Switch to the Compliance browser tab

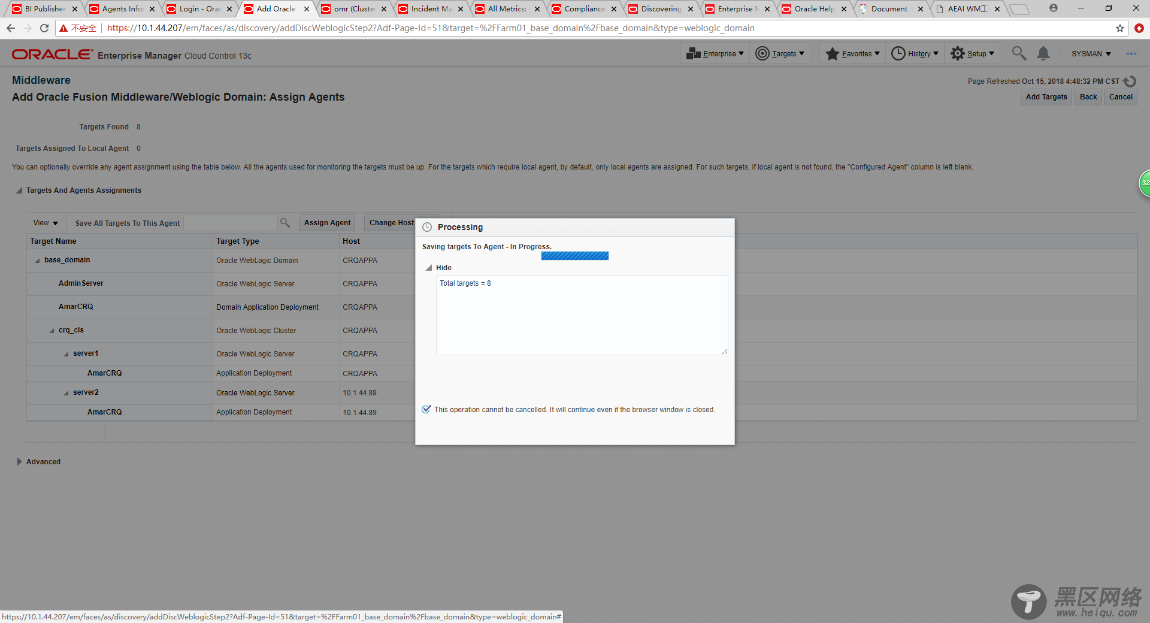coord(585,9)
